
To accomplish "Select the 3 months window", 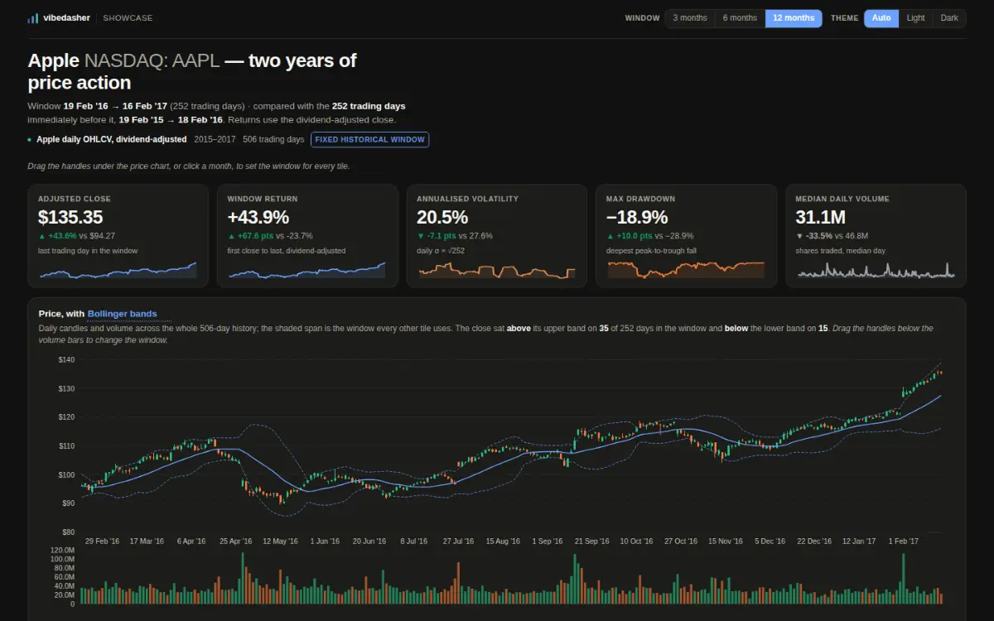I will pos(690,18).
